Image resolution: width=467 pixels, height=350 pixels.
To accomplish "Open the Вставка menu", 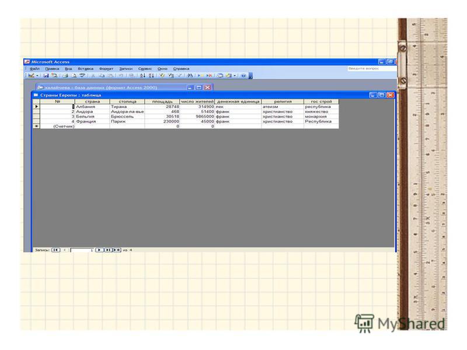I will click(x=85, y=69).
